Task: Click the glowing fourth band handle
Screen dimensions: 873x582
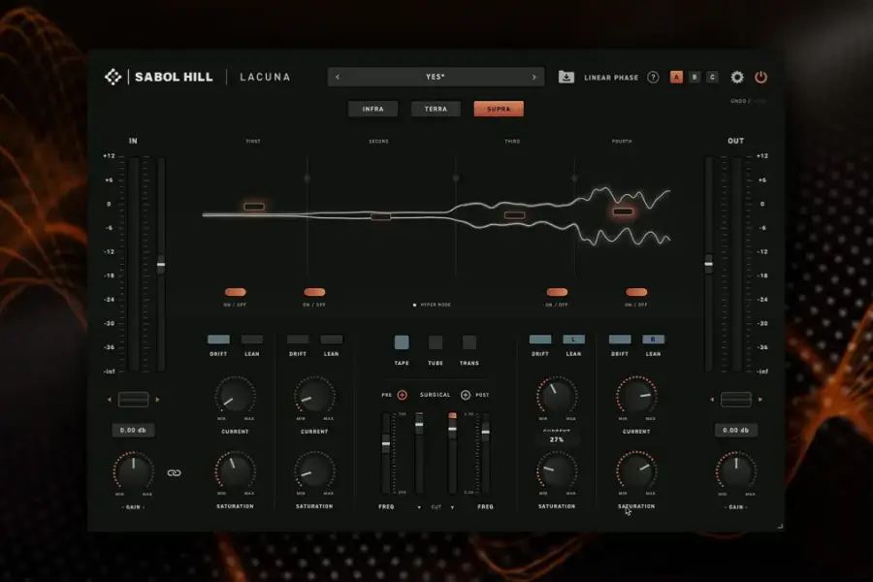Action: click(x=623, y=211)
